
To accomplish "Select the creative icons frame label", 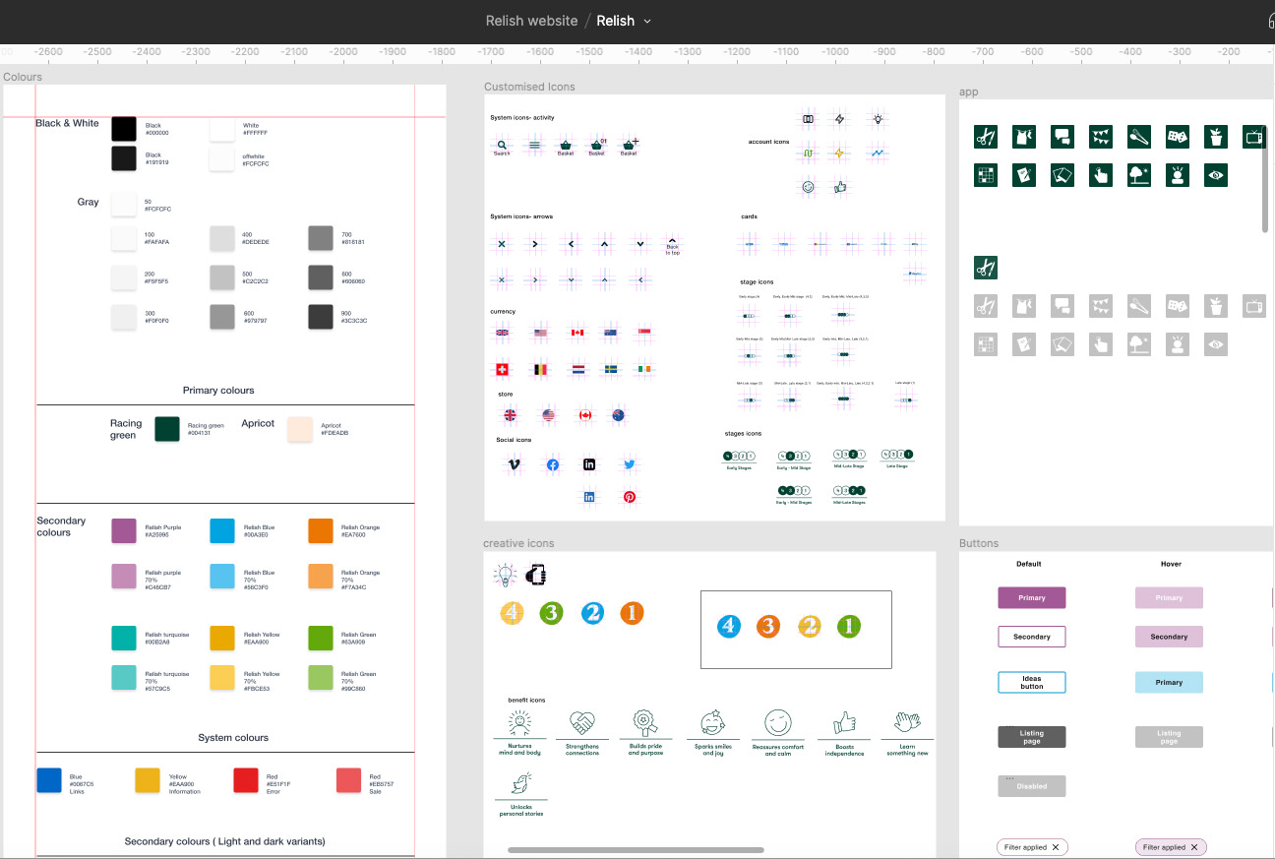I will pyautogui.click(x=518, y=543).
